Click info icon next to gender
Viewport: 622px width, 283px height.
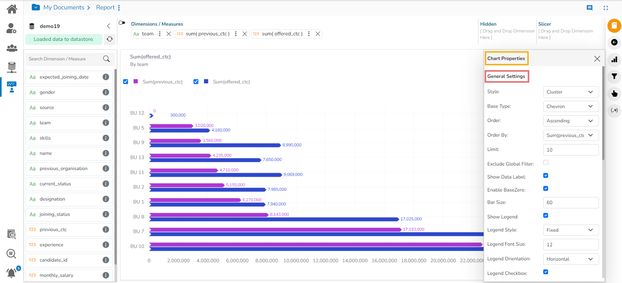(x=106, y=92)
